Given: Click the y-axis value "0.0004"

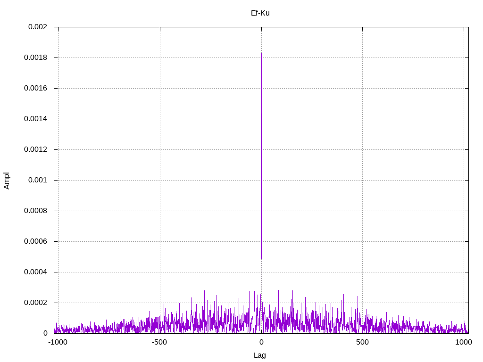Looking at the screenshot, I should 35,272.
